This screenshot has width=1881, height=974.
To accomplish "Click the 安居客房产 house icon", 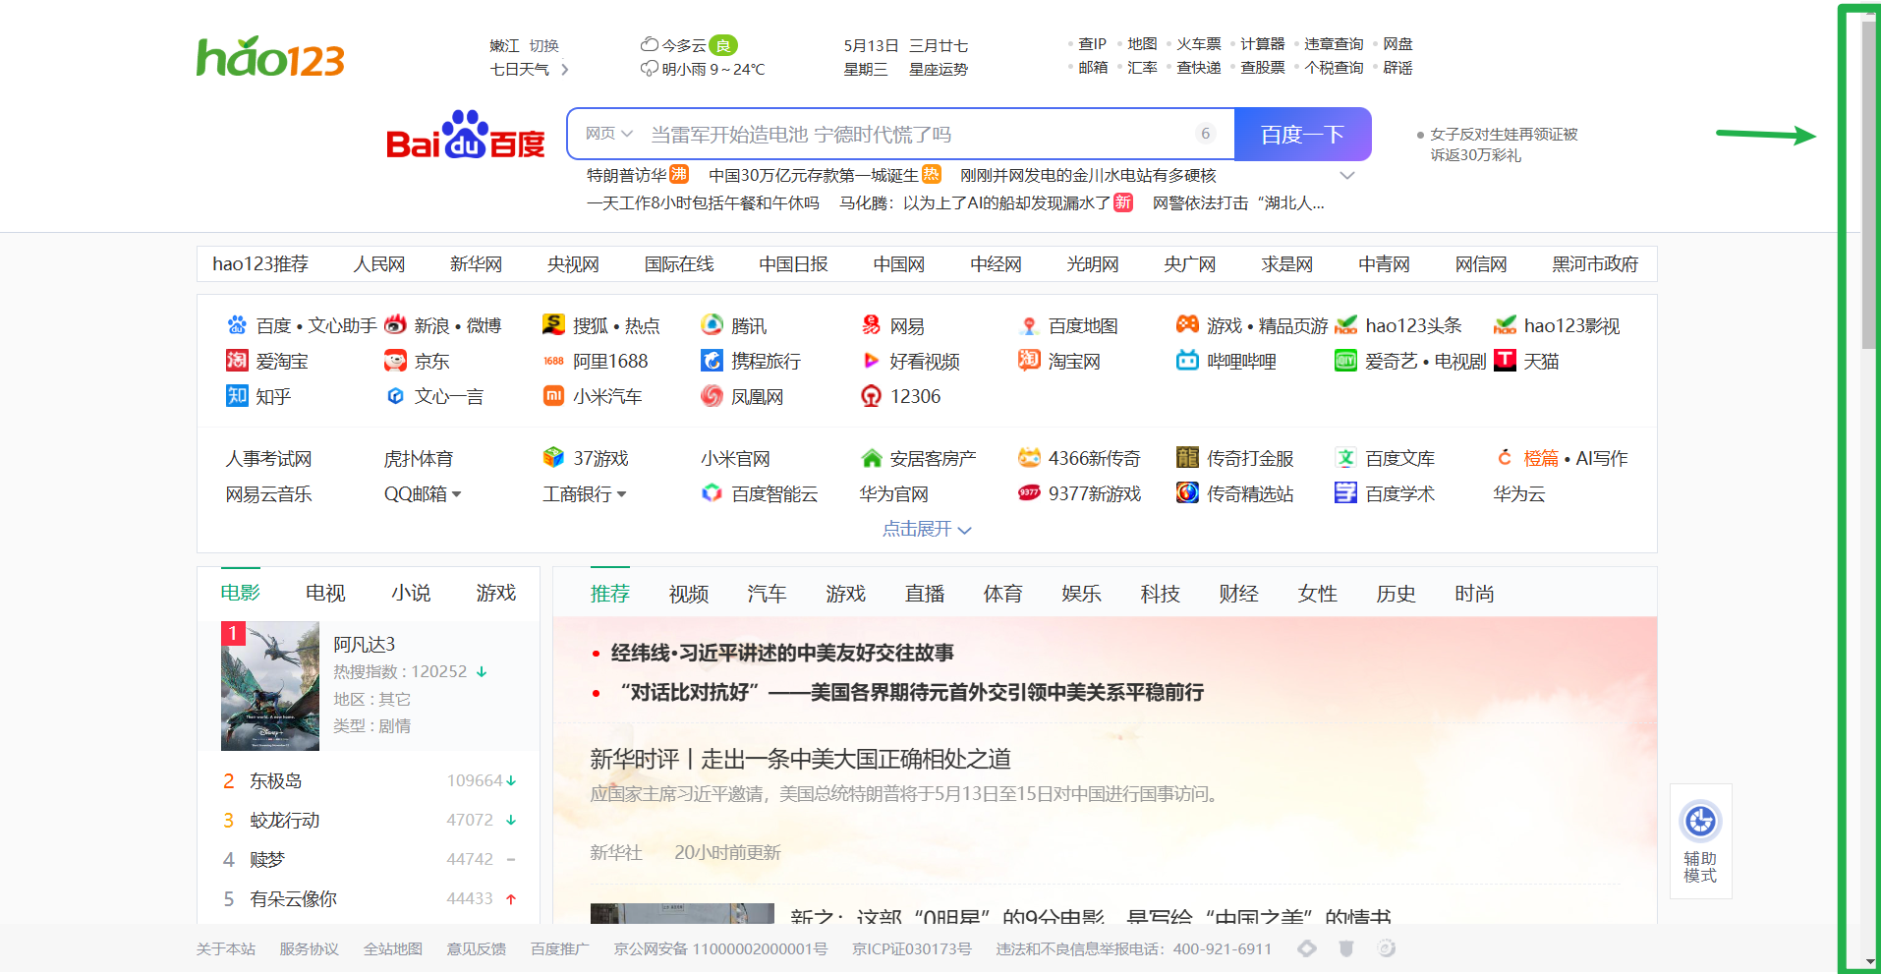I will 871,458.
